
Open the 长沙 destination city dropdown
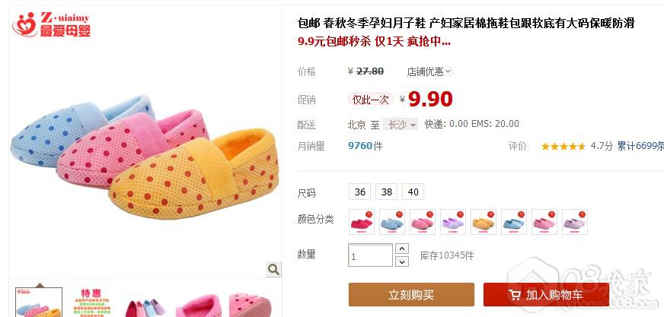coord(401,124)
